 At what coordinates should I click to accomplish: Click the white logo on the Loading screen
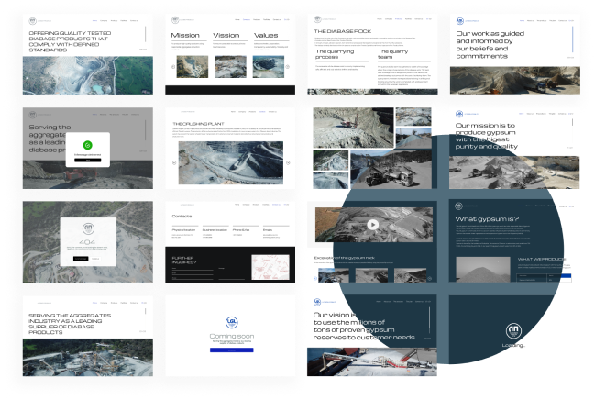click(513, 330)
